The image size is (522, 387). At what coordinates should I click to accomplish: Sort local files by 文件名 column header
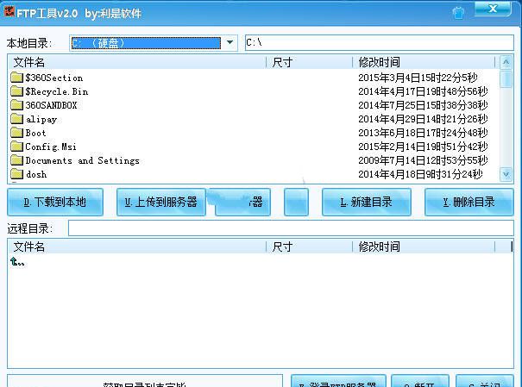tap(138, 62)
